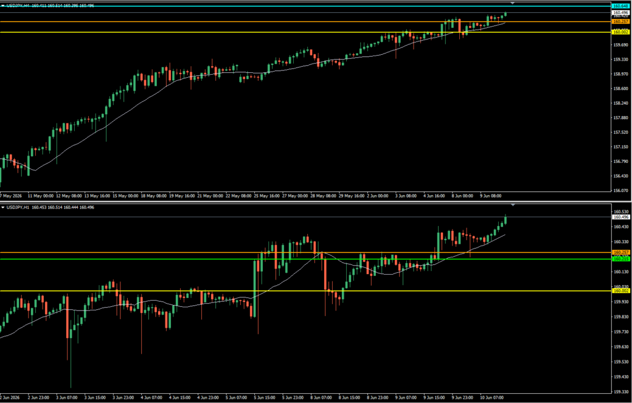Click the 159.730 price scale label
Image resolution: width=632 pixels, height=403 pixels.
click(622, 331)
